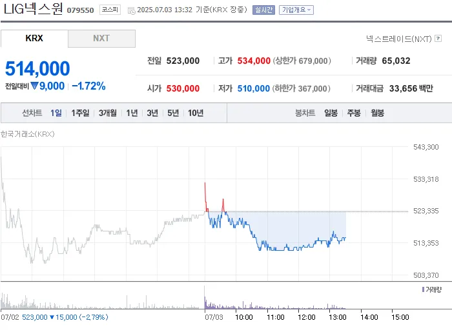Click the stock code 079550
The width and height of the screenshot is (452, 332).
(80, 10)
